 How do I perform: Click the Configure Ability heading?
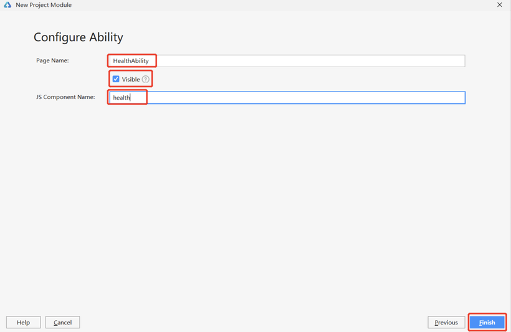(79, 37)
